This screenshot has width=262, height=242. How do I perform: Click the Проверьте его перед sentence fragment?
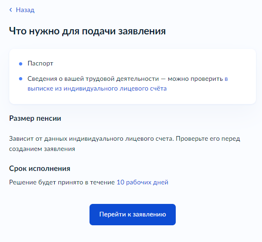(x=208, y=139)
